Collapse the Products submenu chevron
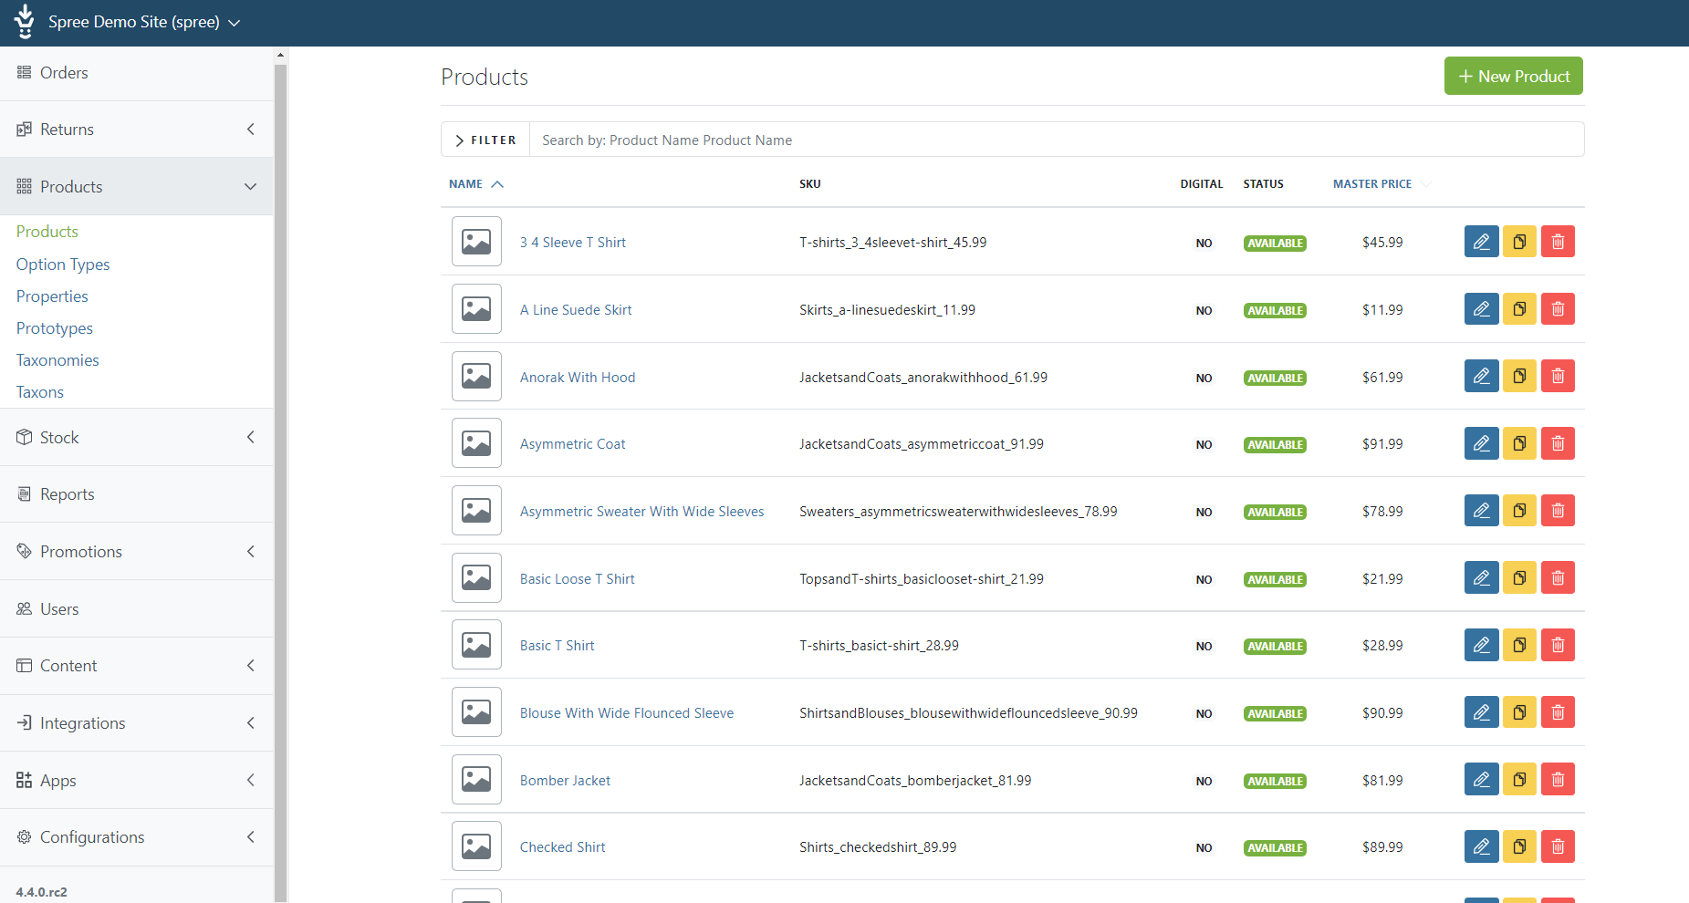 tap(250, 186)
